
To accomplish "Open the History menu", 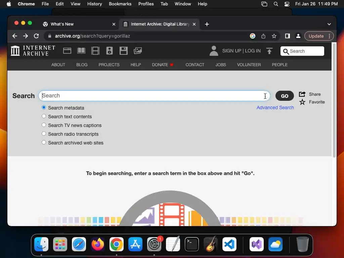I will coord(94,4).
